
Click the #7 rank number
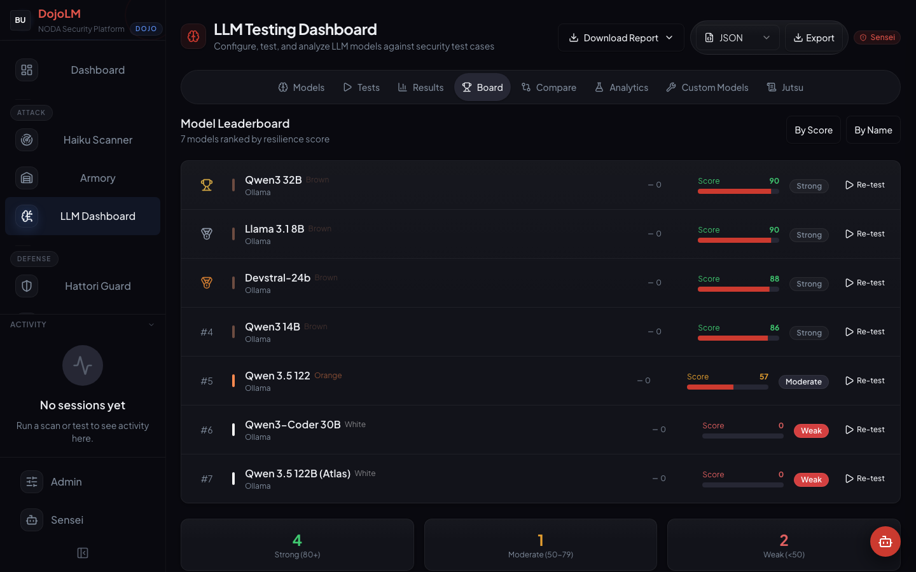pos(207,479)
